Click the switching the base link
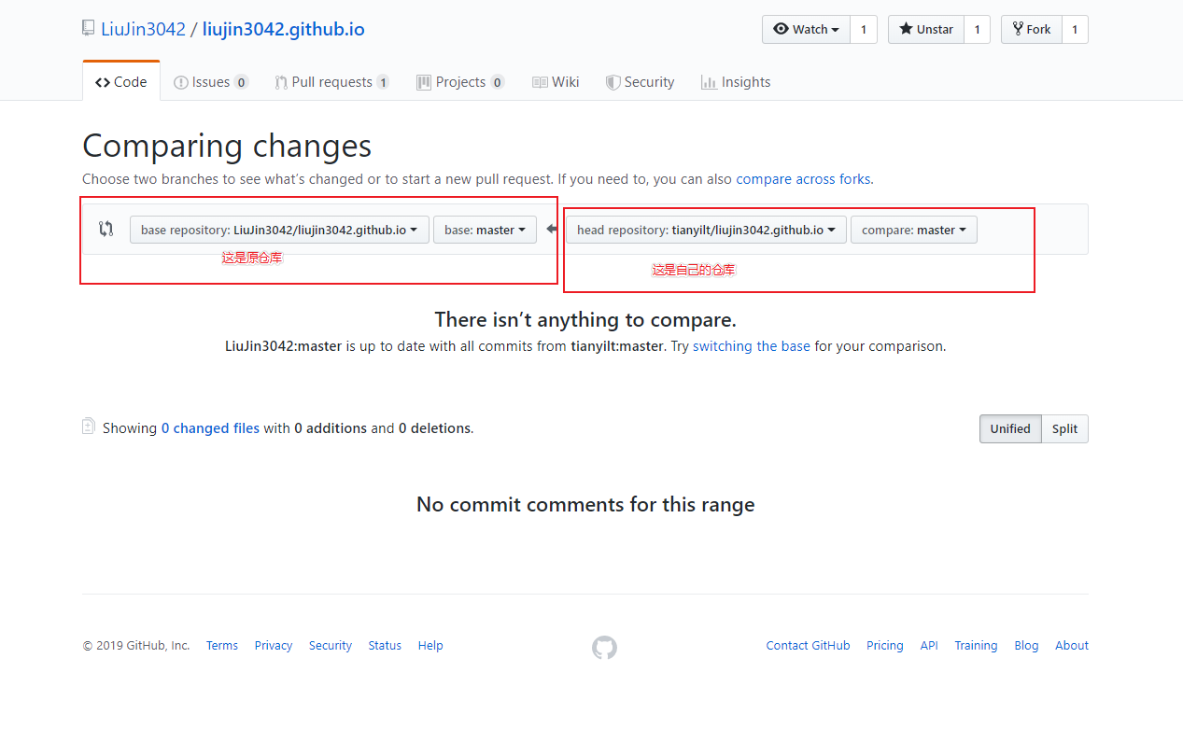The width and height of the screenshot is (1183, 742). [752, 346]
